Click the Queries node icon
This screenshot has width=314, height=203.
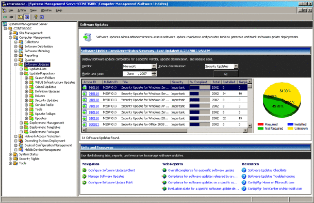point(21,60)
